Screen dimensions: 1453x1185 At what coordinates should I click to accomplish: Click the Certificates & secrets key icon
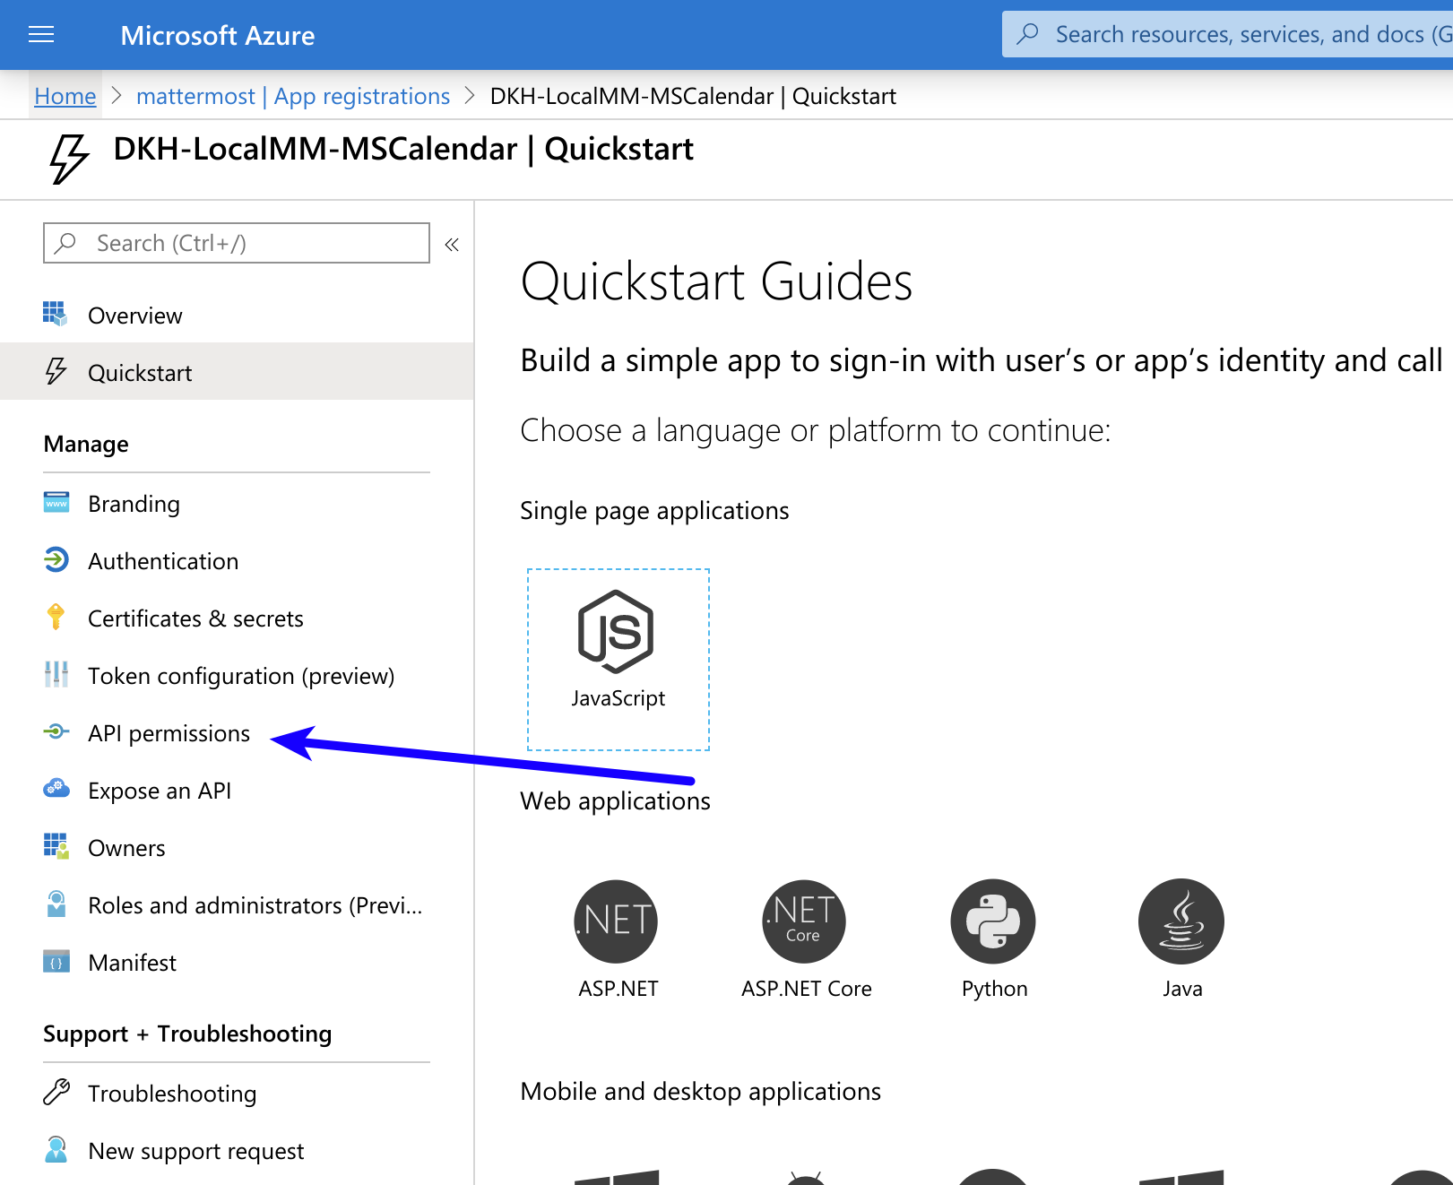pos(56,618)
